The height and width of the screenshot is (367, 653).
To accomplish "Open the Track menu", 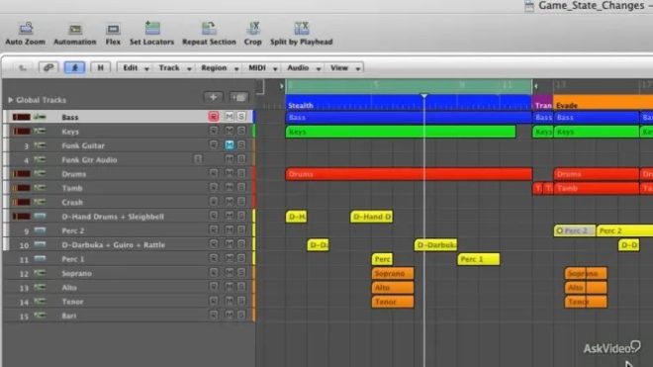I will pos(174,68).
